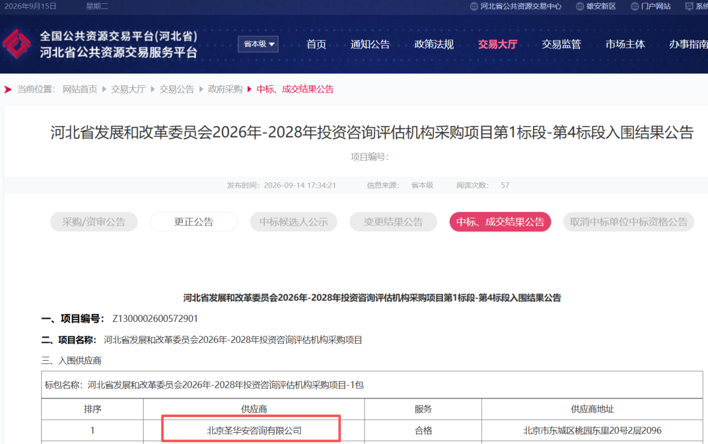Viewport: 708px width, 444px height.
Task: Click globe icon beside 雄安新区
Action: (580, 7)
